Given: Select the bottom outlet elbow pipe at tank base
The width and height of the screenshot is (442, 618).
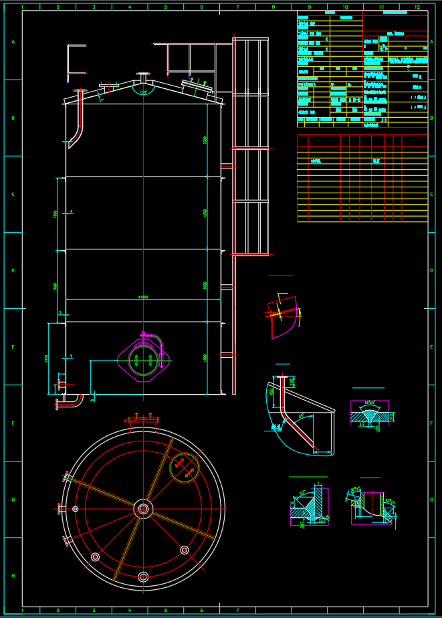Looking at the screenshot, I should pos(70,401).
